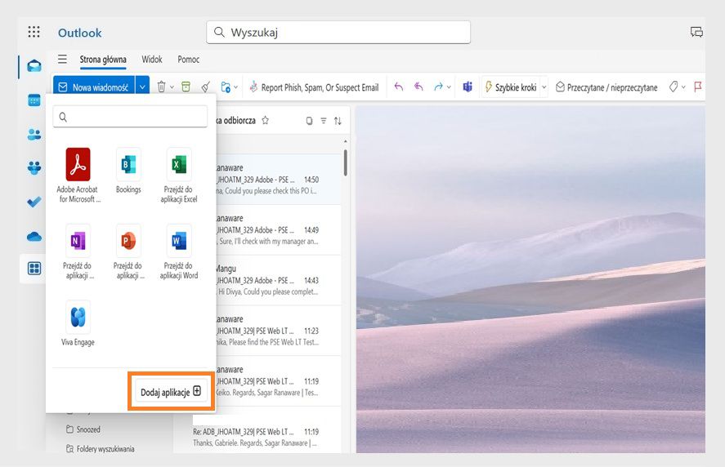
Task: Open People contacts in the sidebar
Action: 34,135
